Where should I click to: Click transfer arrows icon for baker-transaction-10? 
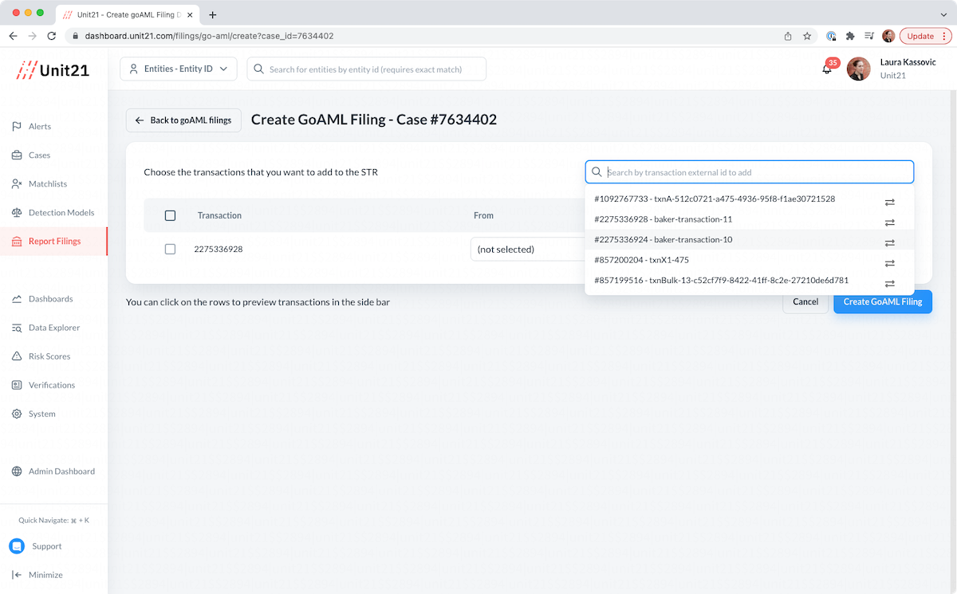pyautogui.click(x=890, y=243)
